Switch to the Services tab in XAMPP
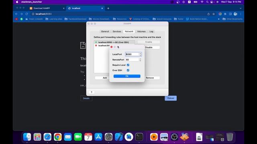 click(117, 31)
